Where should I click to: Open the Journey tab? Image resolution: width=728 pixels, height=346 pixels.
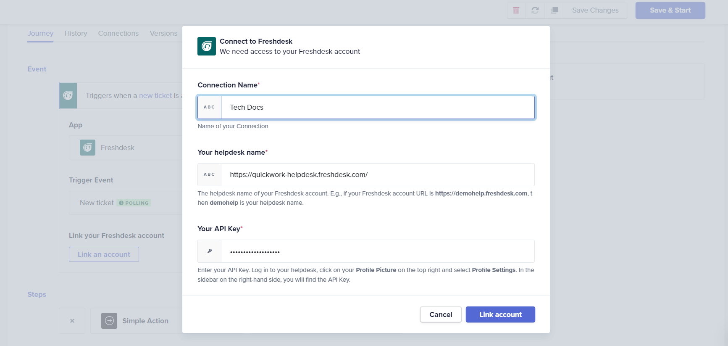[40, 33]
